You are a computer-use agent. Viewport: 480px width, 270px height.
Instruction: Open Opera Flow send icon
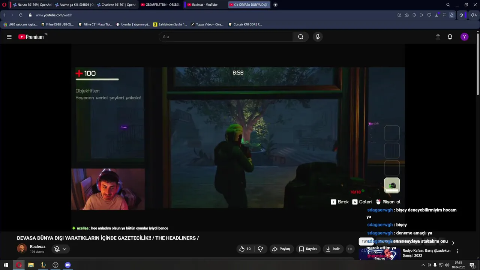[422, 15]
